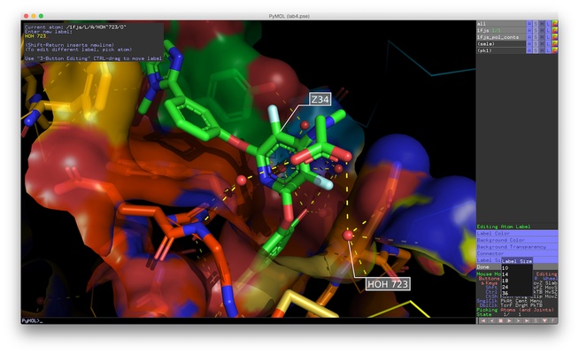Open the Hide menu for object 1fjs
Screen dimensions: 579x354
point(542,31)
